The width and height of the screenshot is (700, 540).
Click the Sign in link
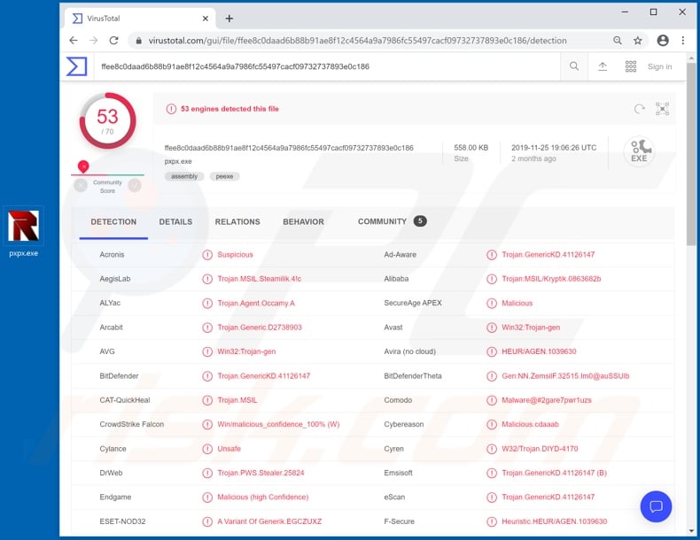[x=659, y=66]
